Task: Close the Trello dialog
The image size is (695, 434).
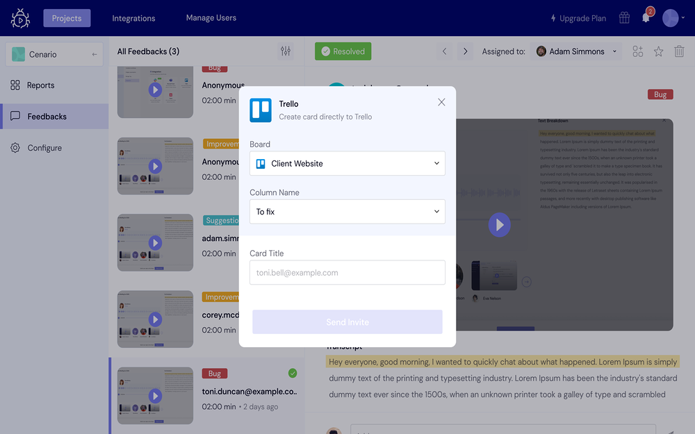Action: (x=441, y=102)
